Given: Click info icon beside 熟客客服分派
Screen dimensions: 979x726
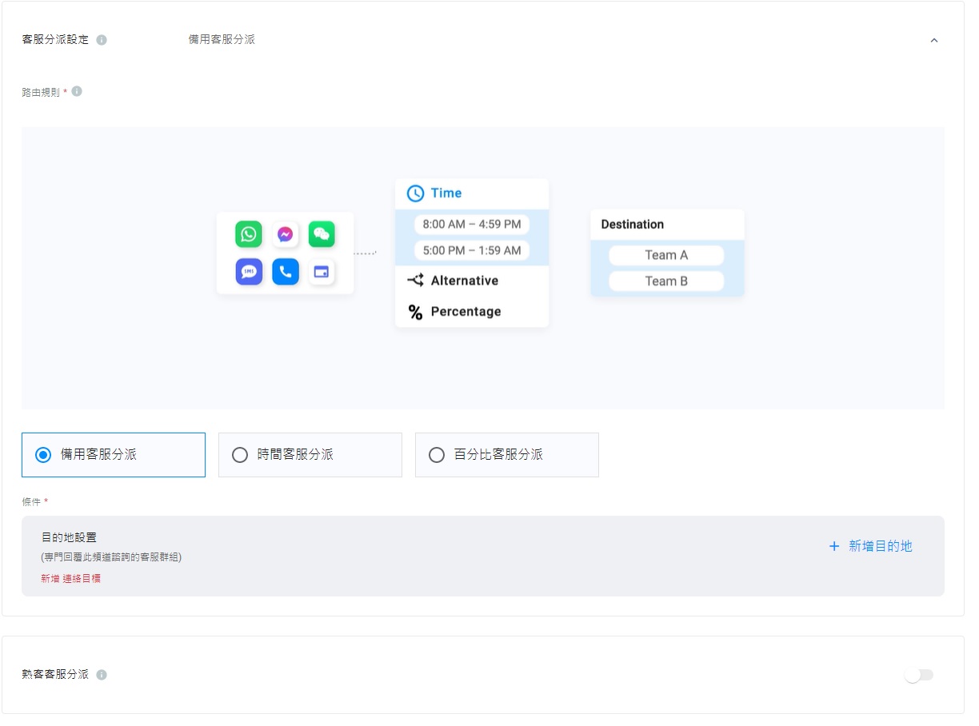Looking at the screenshot, I should tap(102, 675).
